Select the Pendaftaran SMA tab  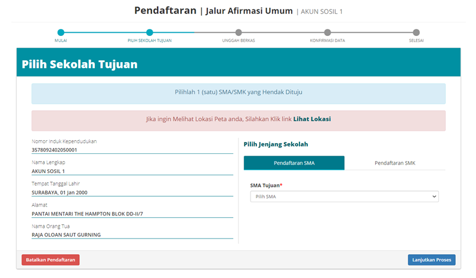pos(294,163)
